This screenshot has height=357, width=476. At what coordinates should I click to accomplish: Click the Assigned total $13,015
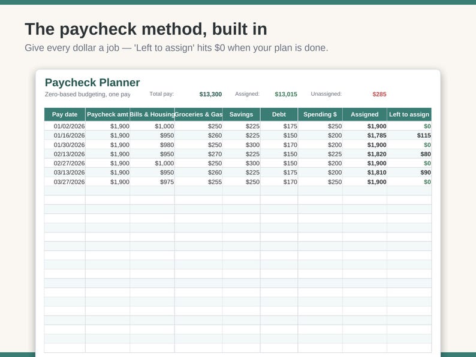pyautogui.click(x=286, y=94)
